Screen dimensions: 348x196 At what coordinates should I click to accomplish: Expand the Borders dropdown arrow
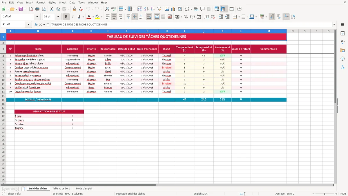pyautogui.click(x=239, y=17)
